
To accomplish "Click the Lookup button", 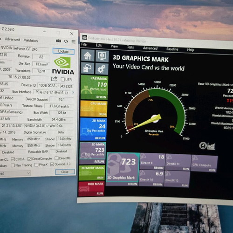I will 63,51.
